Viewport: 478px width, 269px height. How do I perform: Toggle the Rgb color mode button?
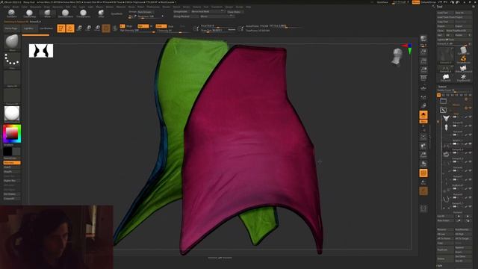(143, 26)
